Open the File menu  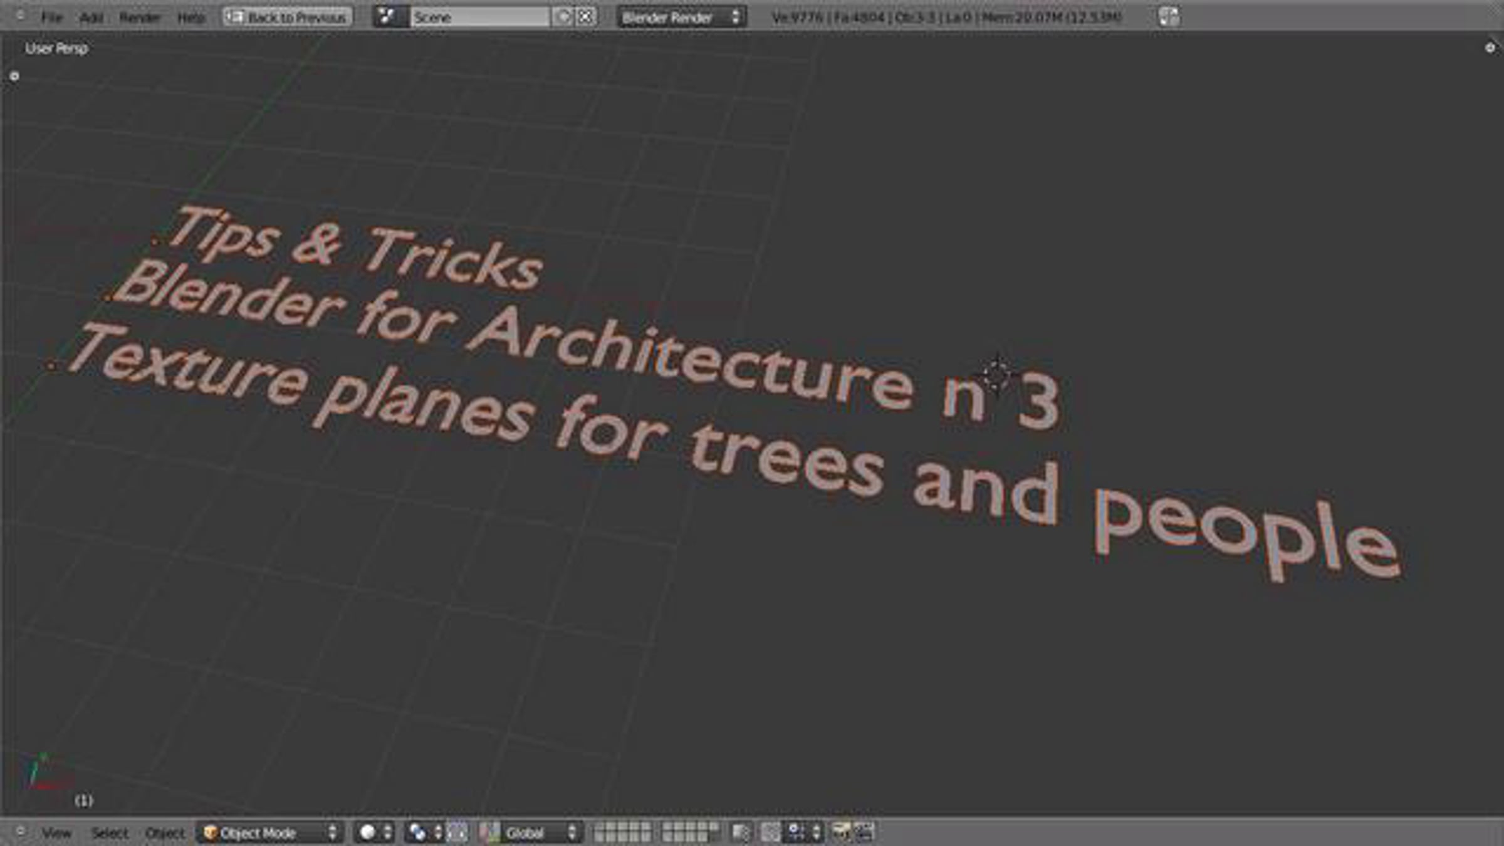tap(51, 18)
